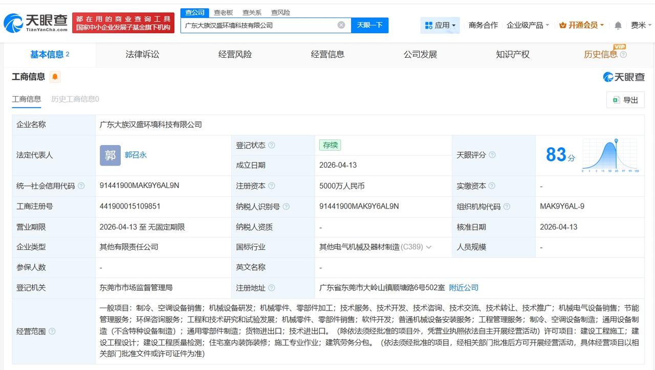Click the notification bell in the header
Screen dimensions: 655x370
[x=618, y=25]
